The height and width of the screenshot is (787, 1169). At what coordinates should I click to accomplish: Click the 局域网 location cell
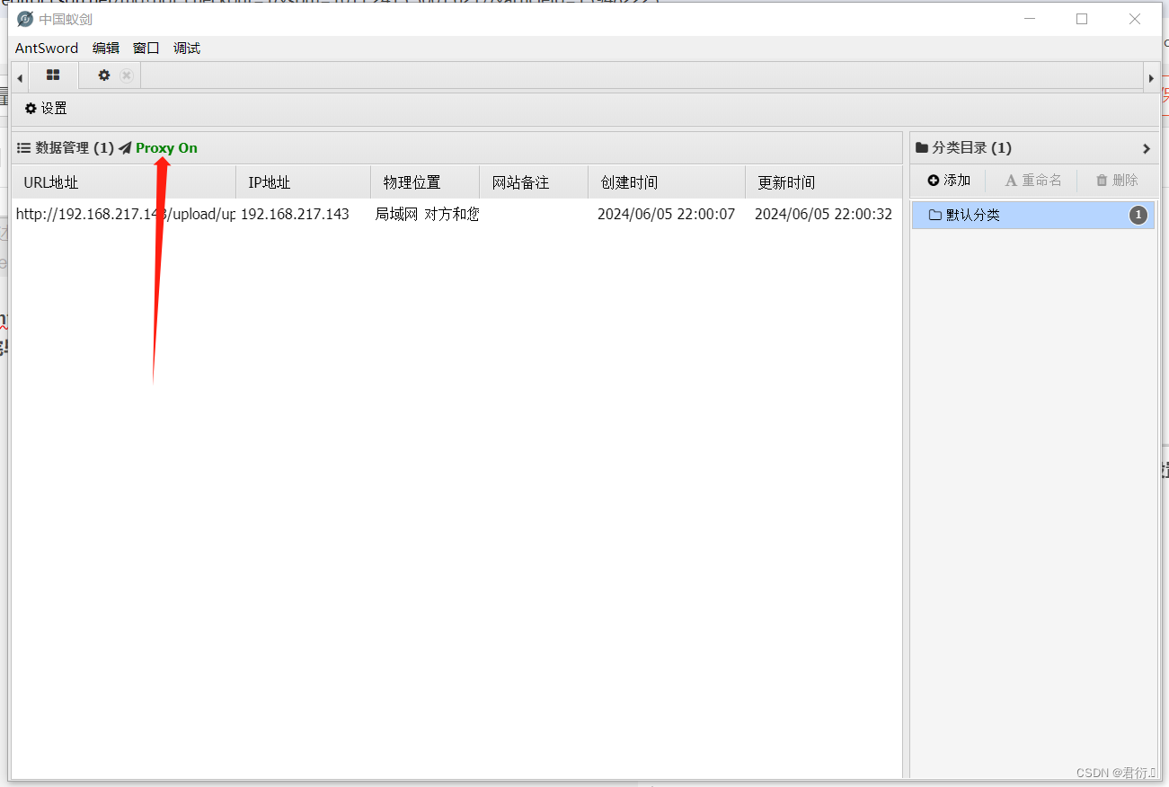click(x=427, y=214)
